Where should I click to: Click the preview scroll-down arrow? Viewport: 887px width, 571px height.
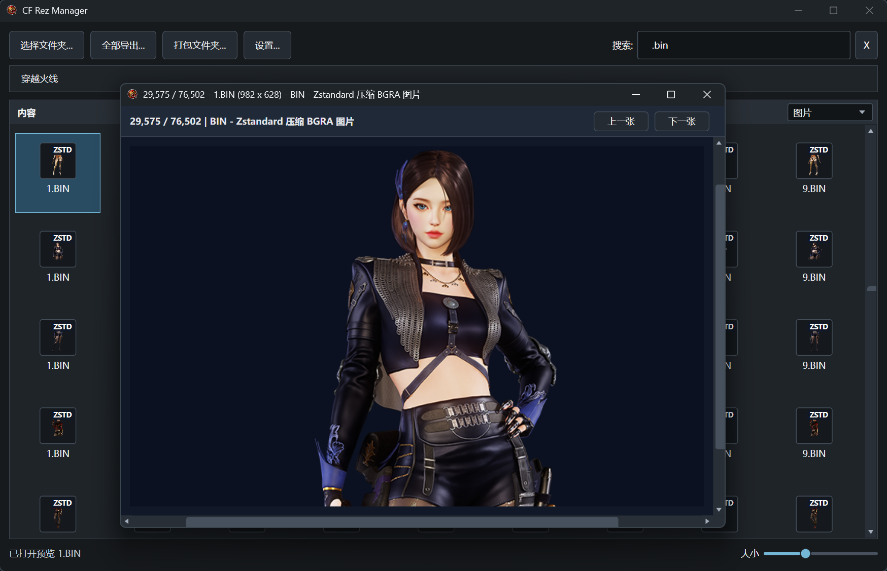tap(719, 510)
